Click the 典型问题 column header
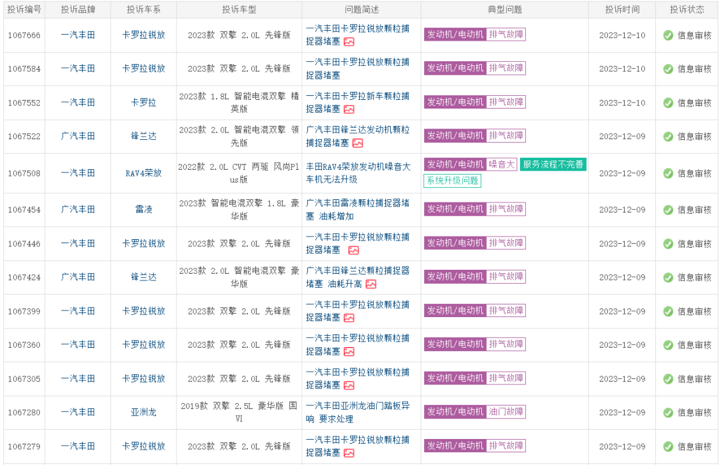This screenshot has width=720, height=465. 505,9
